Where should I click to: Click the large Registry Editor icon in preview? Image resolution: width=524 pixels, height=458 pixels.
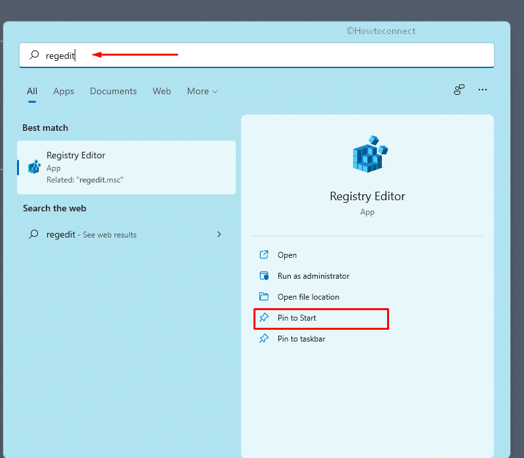pyautogui.click(x=369, y=154)
